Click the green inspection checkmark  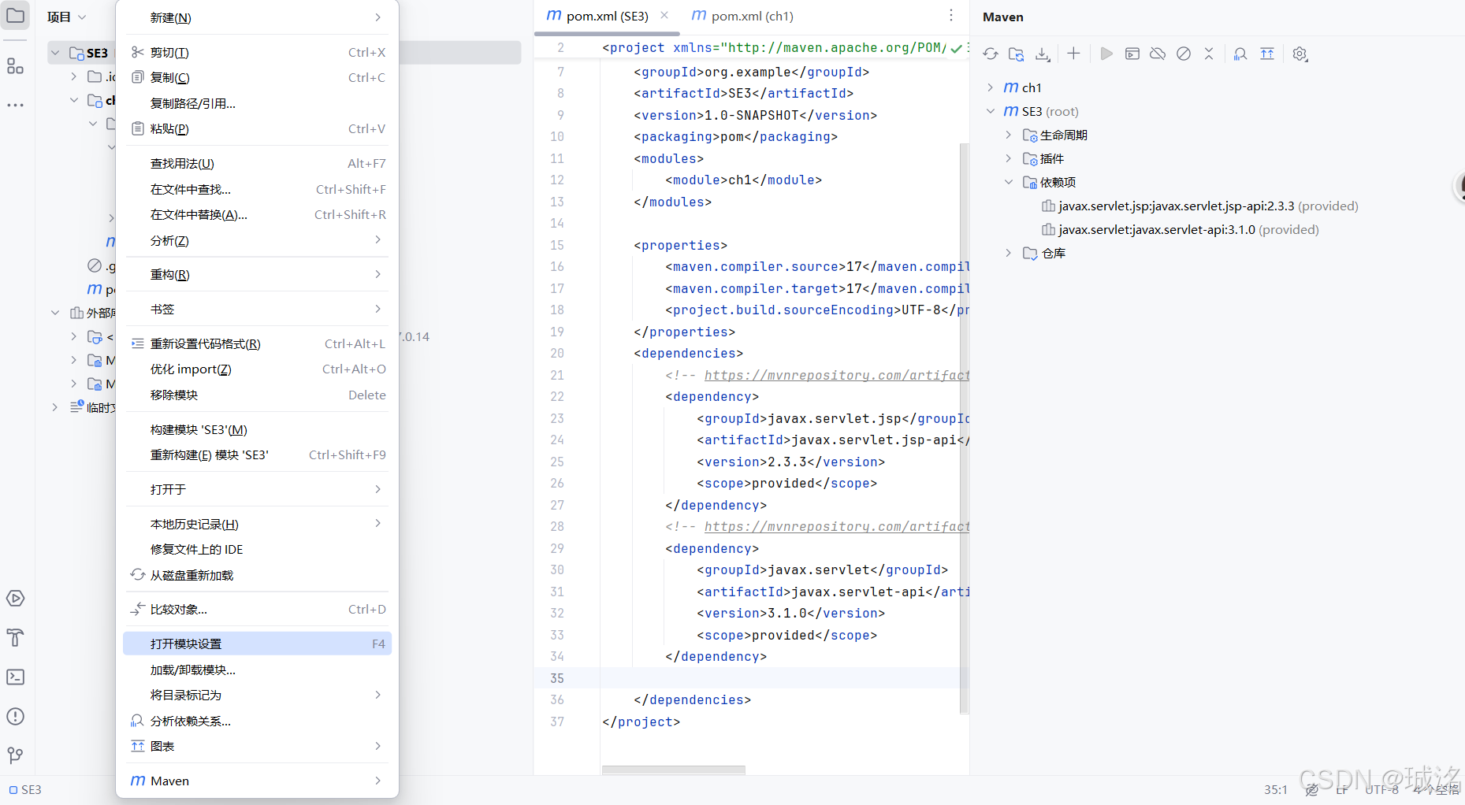click(x=956, y=48)
